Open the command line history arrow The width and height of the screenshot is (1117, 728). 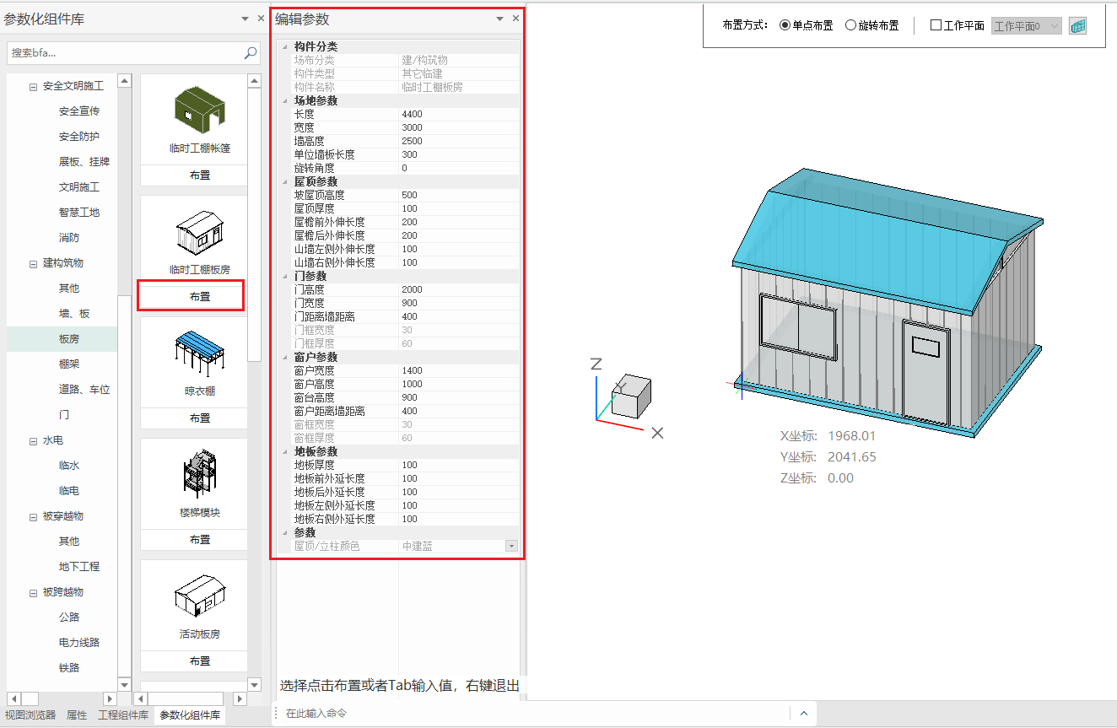(x=803, y=714)
